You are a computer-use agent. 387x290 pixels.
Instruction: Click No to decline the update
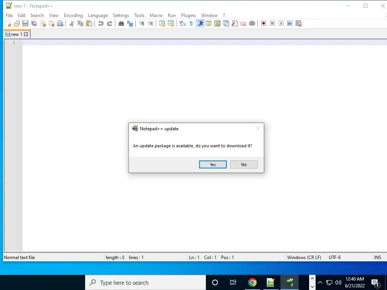(x=244, y=165)
